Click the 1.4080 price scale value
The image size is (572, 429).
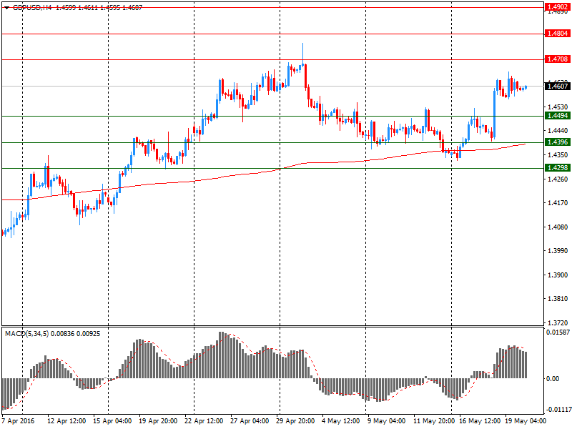click(558, 227)
